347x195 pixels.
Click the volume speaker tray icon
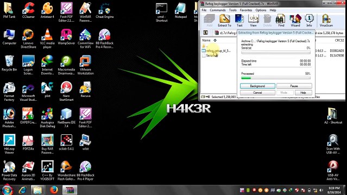tap(321, 190)
